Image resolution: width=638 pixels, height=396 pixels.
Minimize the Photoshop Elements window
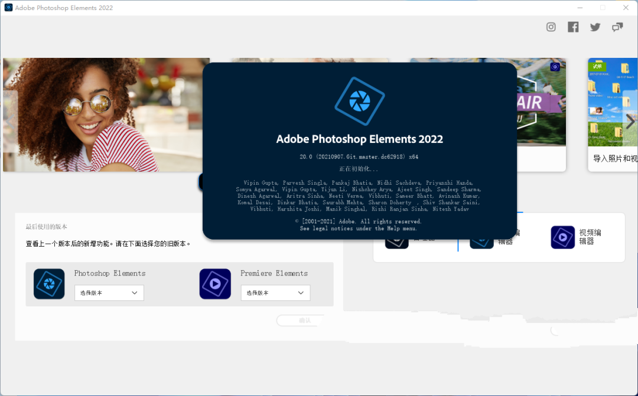580,8
